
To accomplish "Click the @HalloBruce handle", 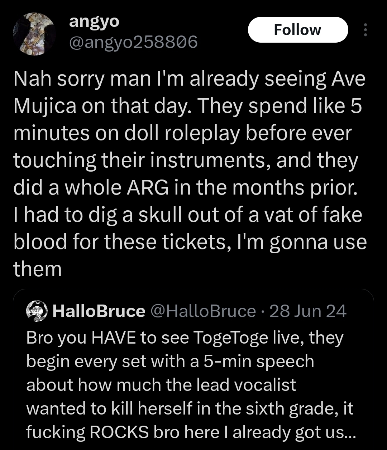I will point(204,311).
